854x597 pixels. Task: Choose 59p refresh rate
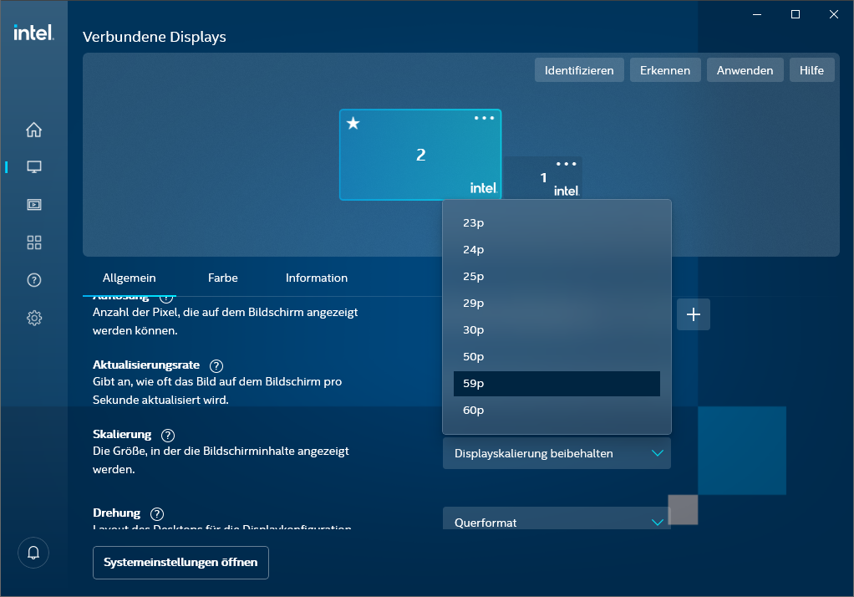click(x=557, y=383)
